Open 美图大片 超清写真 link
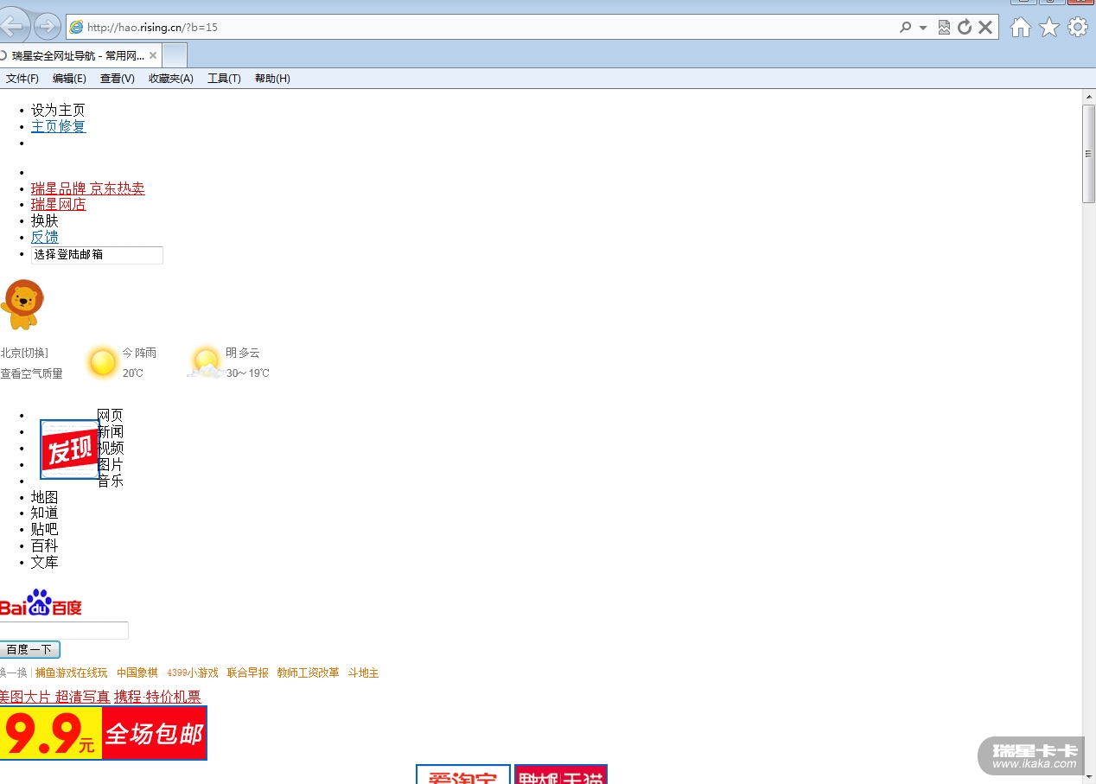Screen dimensions: 1096x784 click(x=54, y=697)
